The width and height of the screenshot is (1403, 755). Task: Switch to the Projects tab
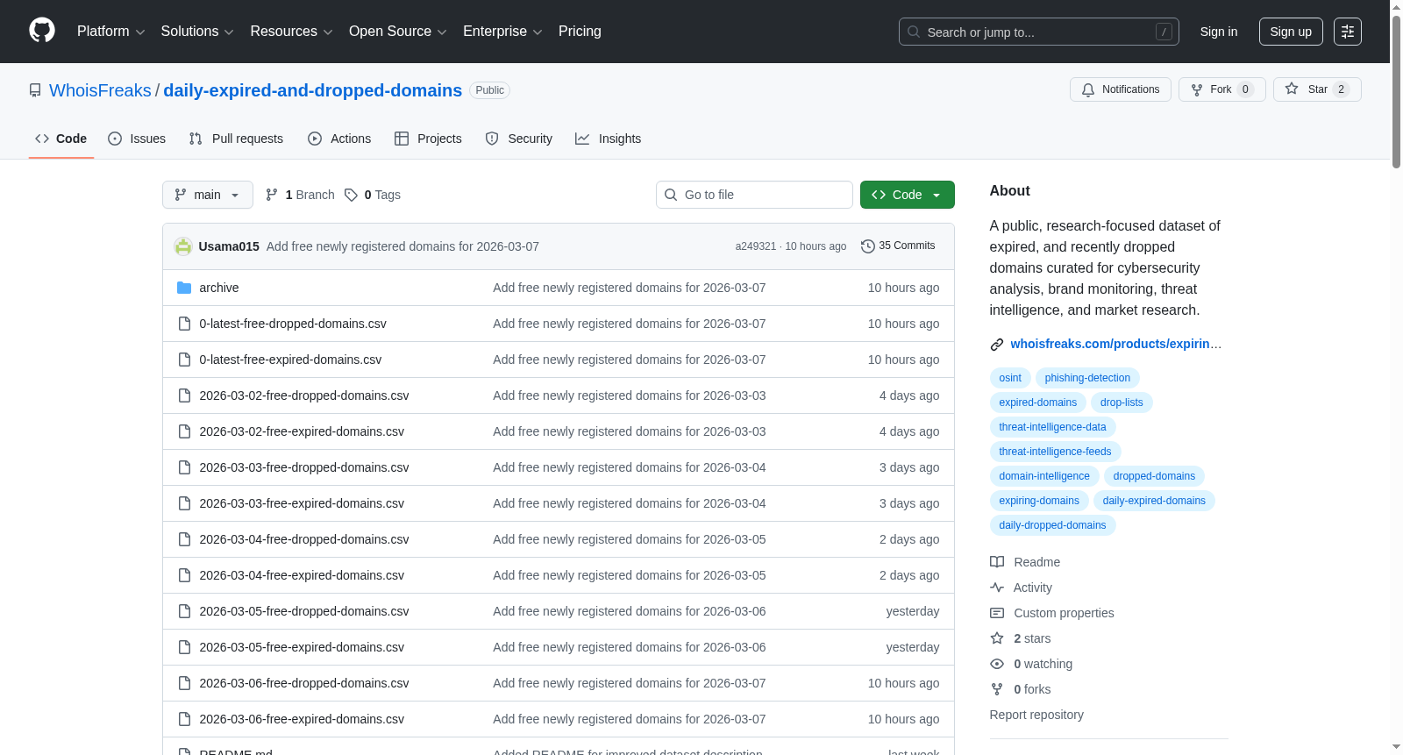pyautogui.click(x=428, y=139)
